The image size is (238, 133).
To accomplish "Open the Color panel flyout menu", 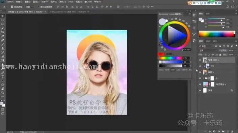I will pos(236,13).
